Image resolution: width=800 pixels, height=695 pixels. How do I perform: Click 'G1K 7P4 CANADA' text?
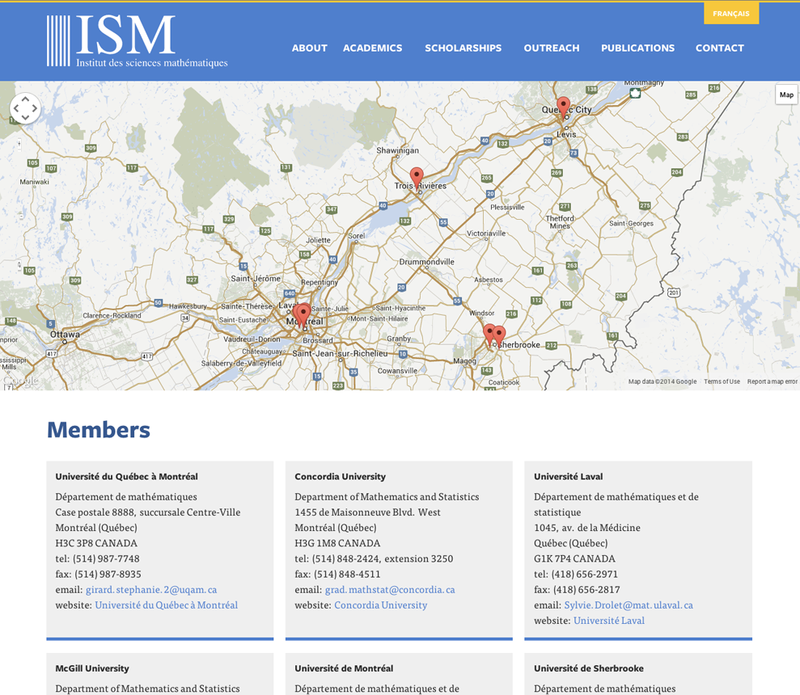click(574, 559)
